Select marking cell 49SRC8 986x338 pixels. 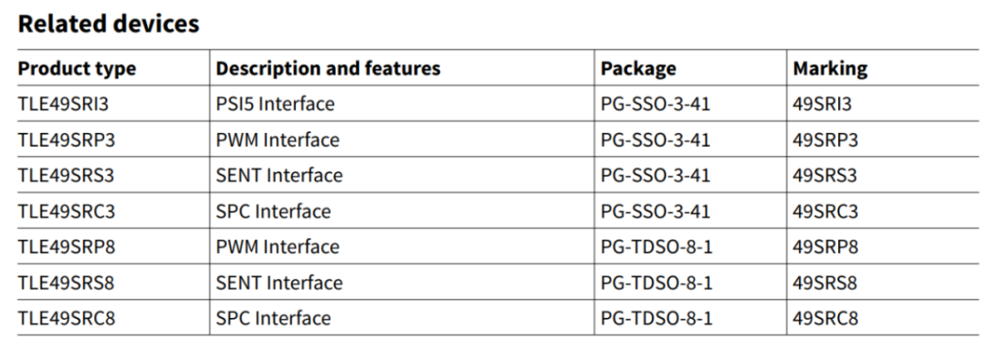tap(825, 318)
